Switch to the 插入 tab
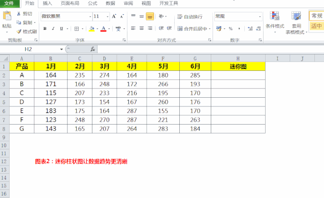The width and height of the screenshot is (324, 198). click(x=47, y=3)
